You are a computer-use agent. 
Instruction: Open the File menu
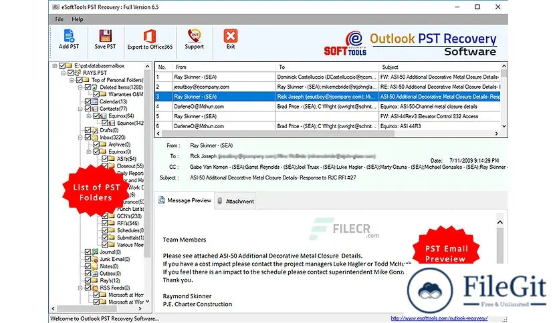coord(60,19)
